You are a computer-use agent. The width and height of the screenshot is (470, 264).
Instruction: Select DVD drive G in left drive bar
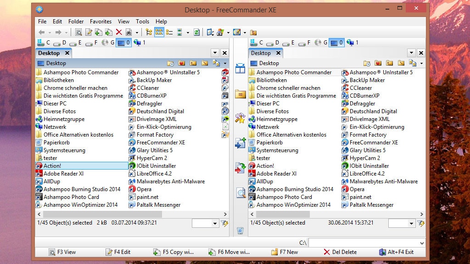pos(108,43)
